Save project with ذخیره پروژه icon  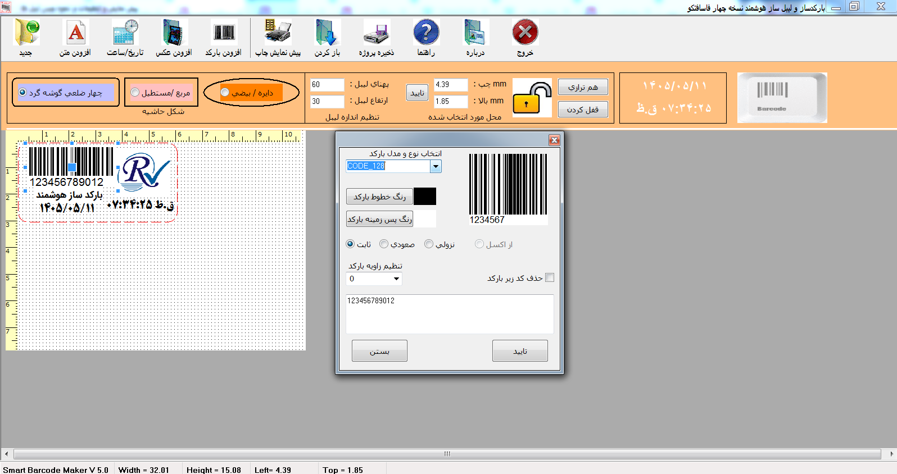tap(377, 32)
